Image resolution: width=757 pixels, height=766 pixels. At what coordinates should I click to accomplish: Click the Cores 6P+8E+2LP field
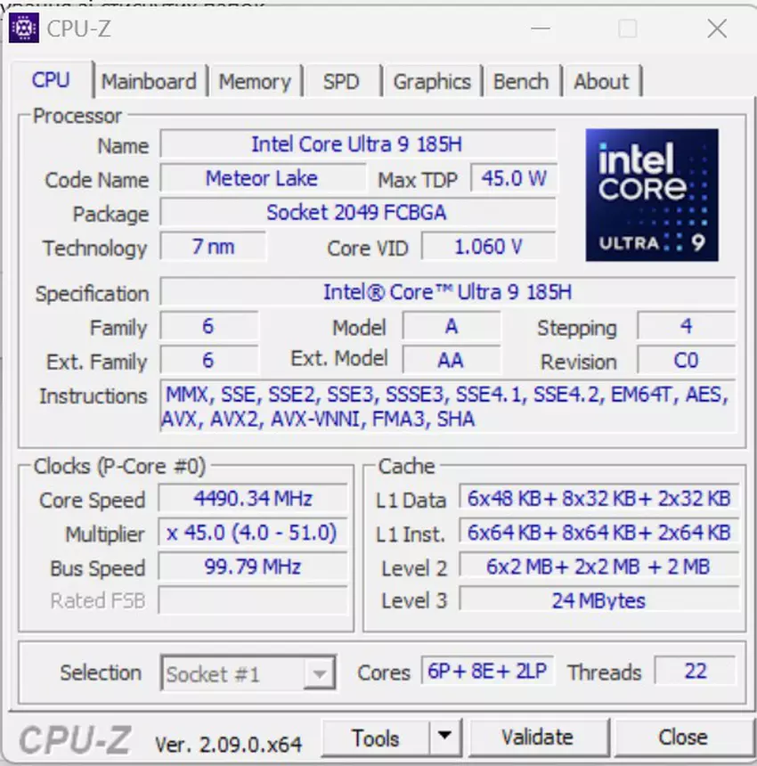tap(487, 672)
